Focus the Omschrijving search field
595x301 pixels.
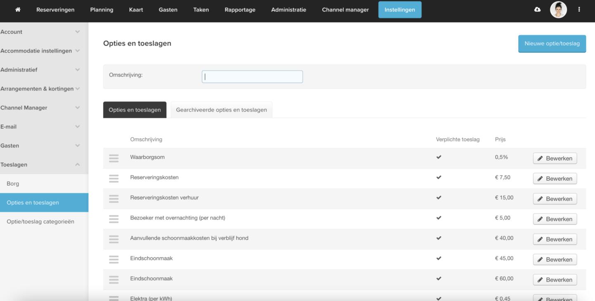click(252, 77)
